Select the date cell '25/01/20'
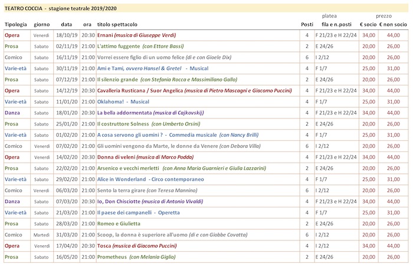The height and width of the screenshot is (267, 413). tap(67, 124)
